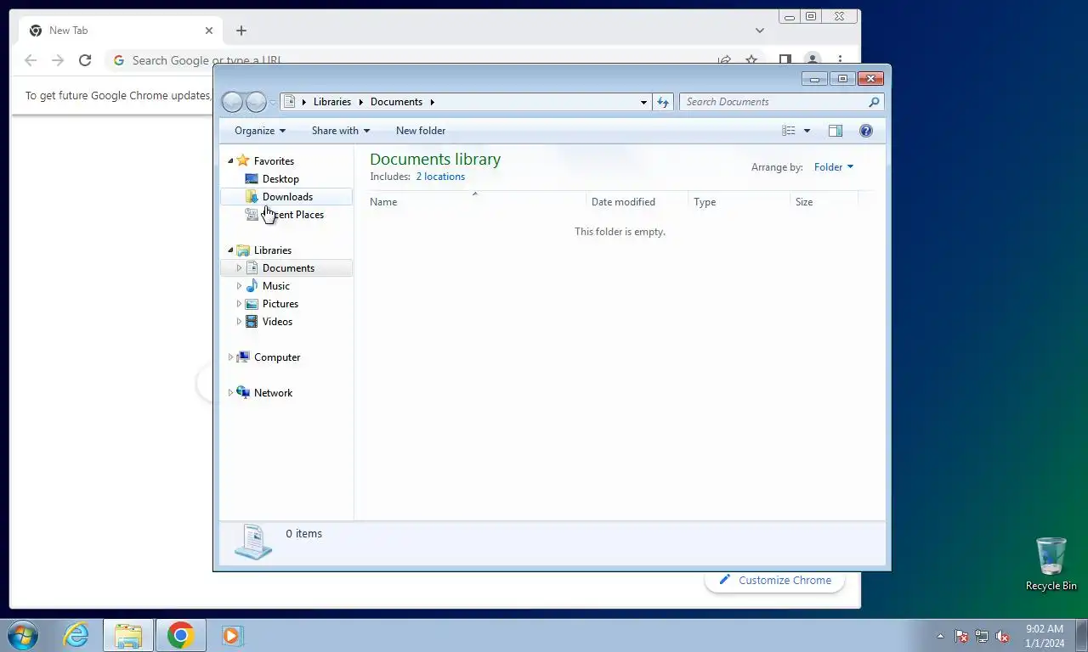Open the Arrange by Folder dropdown
This screenshot has height=652, width=1088.
(834, 167)
